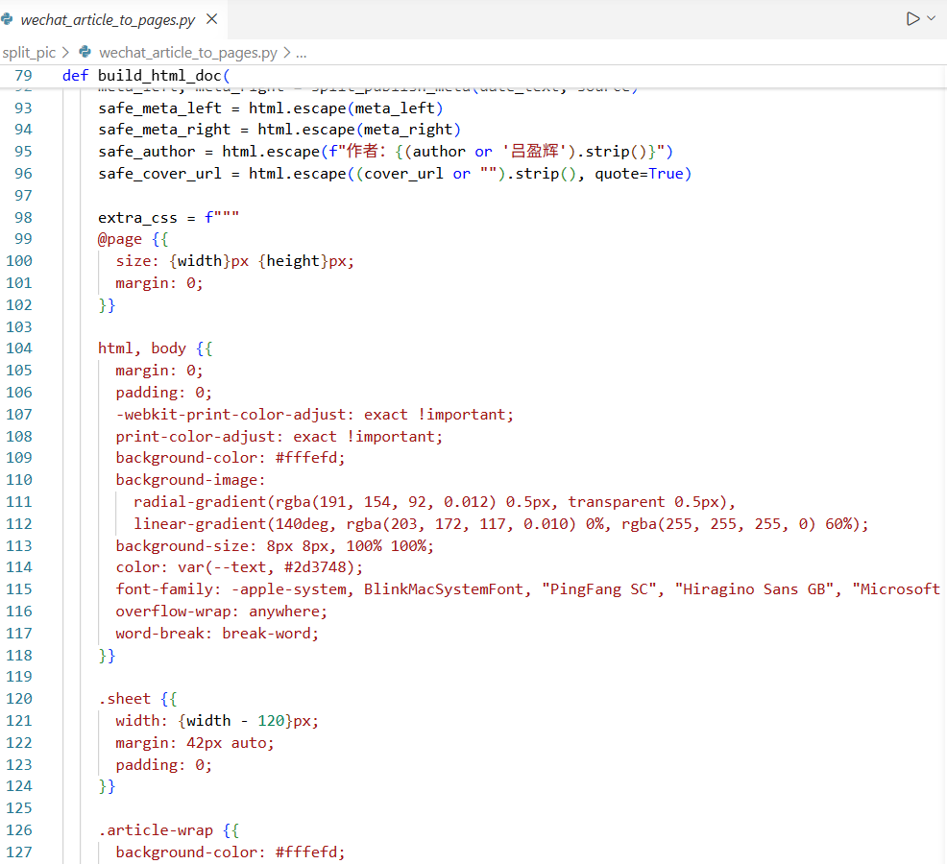Click safe_cover_url variable name
Image resolution: width=947 pixels, height=864 pixels.
[160, 174]
